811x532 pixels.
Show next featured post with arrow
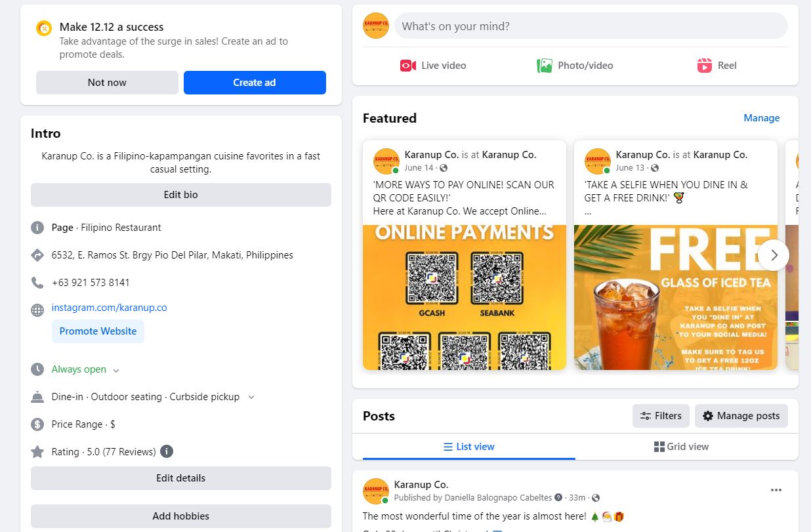point(774,255)
